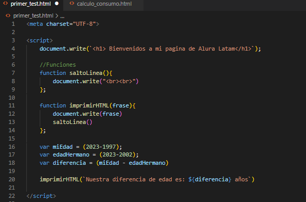Click line number 11 in gutter
Screen dimensions: 306x202
click(12, 105)
